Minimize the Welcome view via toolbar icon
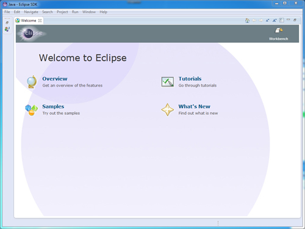Image resolution: width=305 pixels, height=229 pixels. click(289, 20)
